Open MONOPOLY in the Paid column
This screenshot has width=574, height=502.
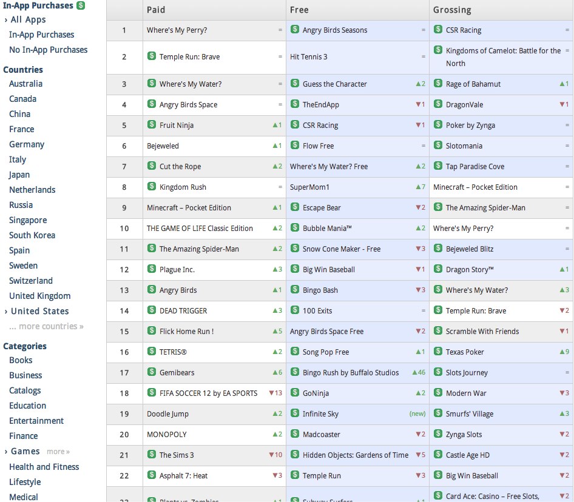click(167, 435)
